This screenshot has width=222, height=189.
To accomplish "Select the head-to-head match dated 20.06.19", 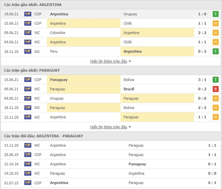I will (111, 155).
